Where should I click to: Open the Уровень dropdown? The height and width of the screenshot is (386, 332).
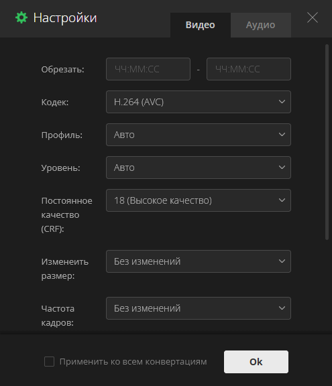coord(199,168)
